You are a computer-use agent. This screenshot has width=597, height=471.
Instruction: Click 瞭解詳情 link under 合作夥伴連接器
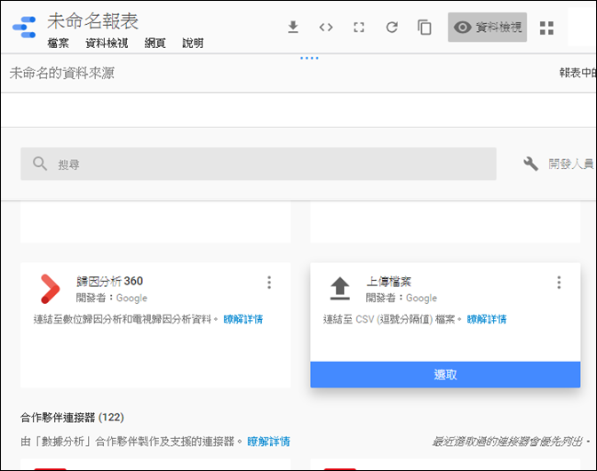pos(268,442)
